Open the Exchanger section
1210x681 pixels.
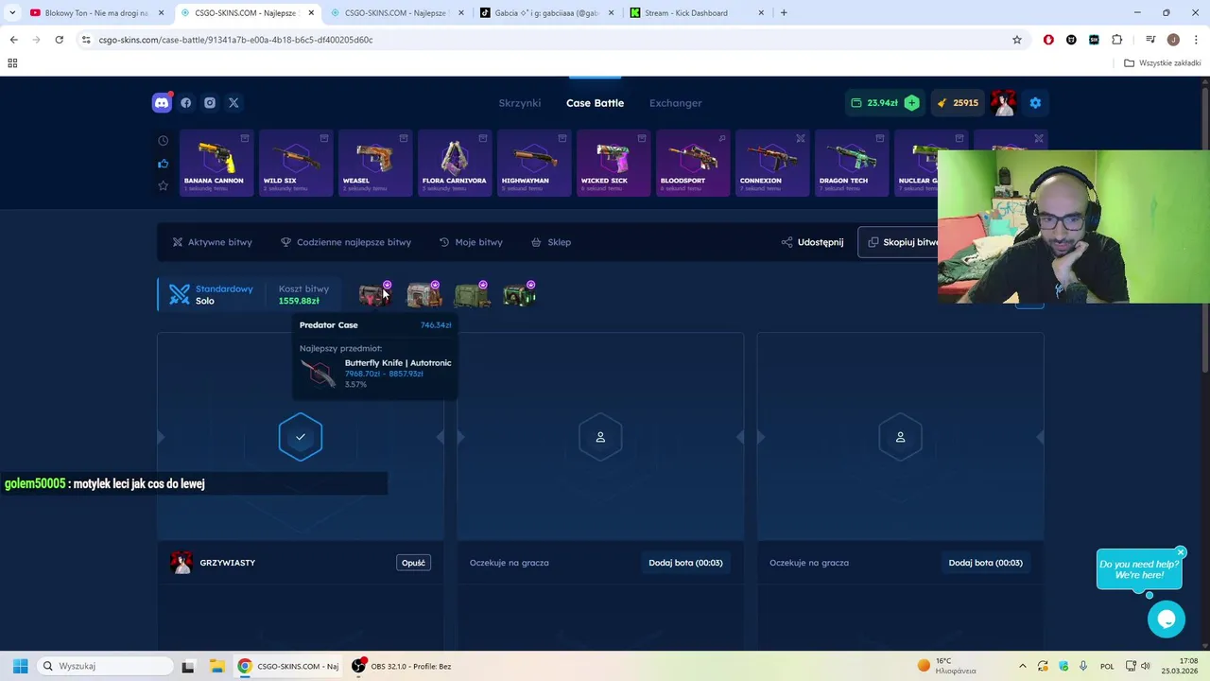pos(676,103)
